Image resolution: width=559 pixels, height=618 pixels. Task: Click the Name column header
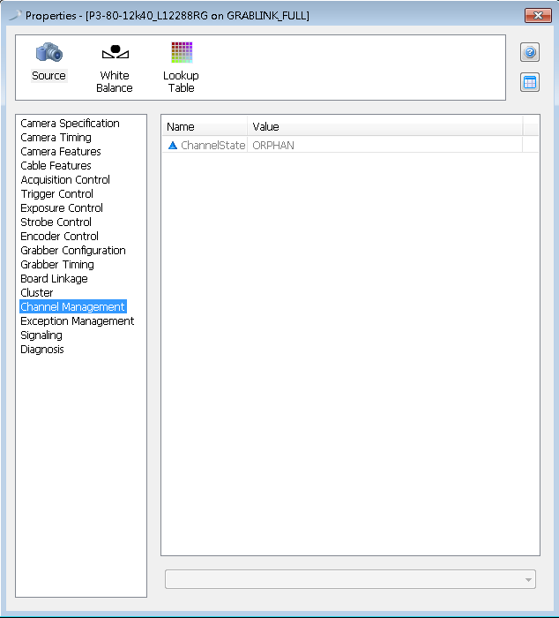(205, 126)
